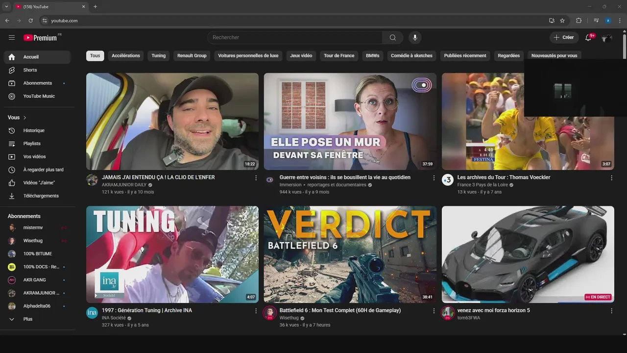Open Historique in the sidebar

37,130
